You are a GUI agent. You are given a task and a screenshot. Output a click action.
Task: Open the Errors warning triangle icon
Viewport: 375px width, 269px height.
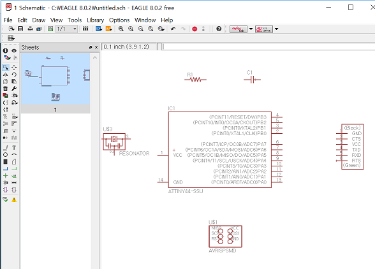(14, 200)
